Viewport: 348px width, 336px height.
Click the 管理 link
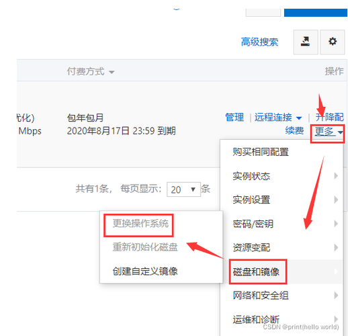(x=234, y=117)
